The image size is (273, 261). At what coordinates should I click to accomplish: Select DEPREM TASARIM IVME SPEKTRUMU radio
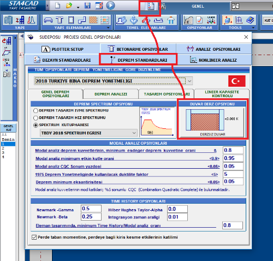pos(35,110)
